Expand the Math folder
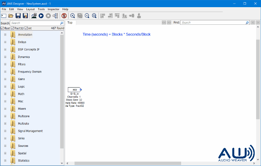This screenshot has width=261, height=166. tap(5, 94)
